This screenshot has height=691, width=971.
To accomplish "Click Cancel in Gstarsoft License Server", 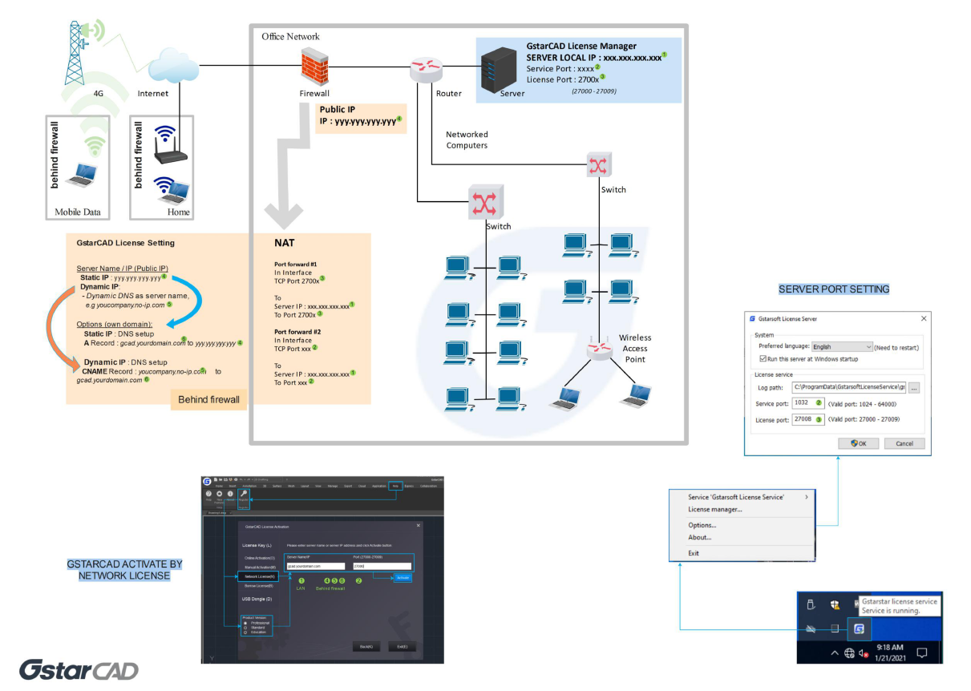I will pos(904,443).
